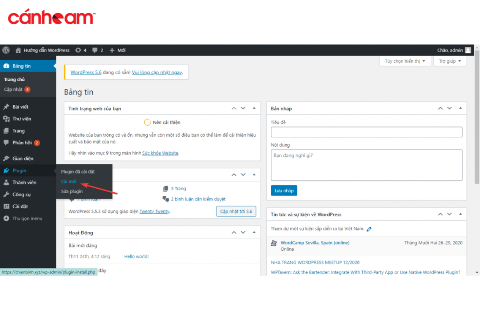
Task: Click the Tháng Mười Hai 26–29, 2020 date
Action: click(x=433, y=243)
